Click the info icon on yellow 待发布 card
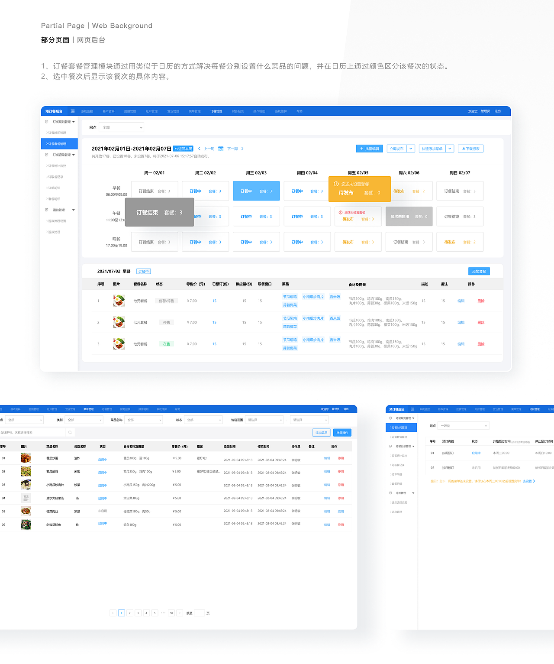Screen dimensions: 554x664 [336, 184]
